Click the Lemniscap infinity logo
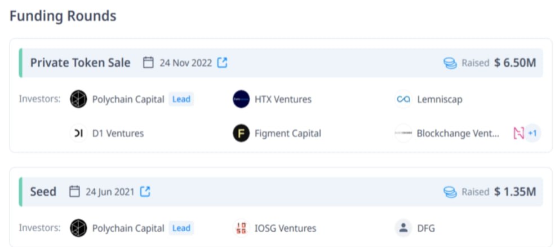555x247 pixels. (403, 99)
